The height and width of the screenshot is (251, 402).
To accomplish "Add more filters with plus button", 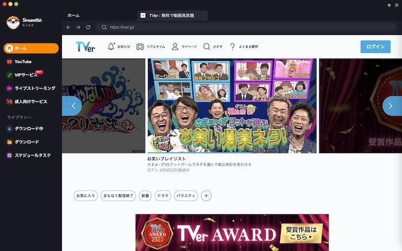I will click(206, 196).
